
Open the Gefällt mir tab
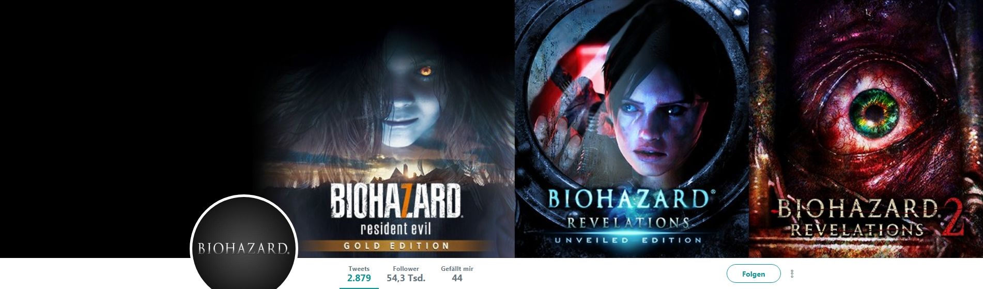coord(457,273)
